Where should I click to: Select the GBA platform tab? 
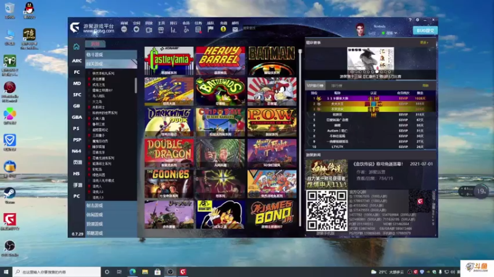[x=77, y=117]
